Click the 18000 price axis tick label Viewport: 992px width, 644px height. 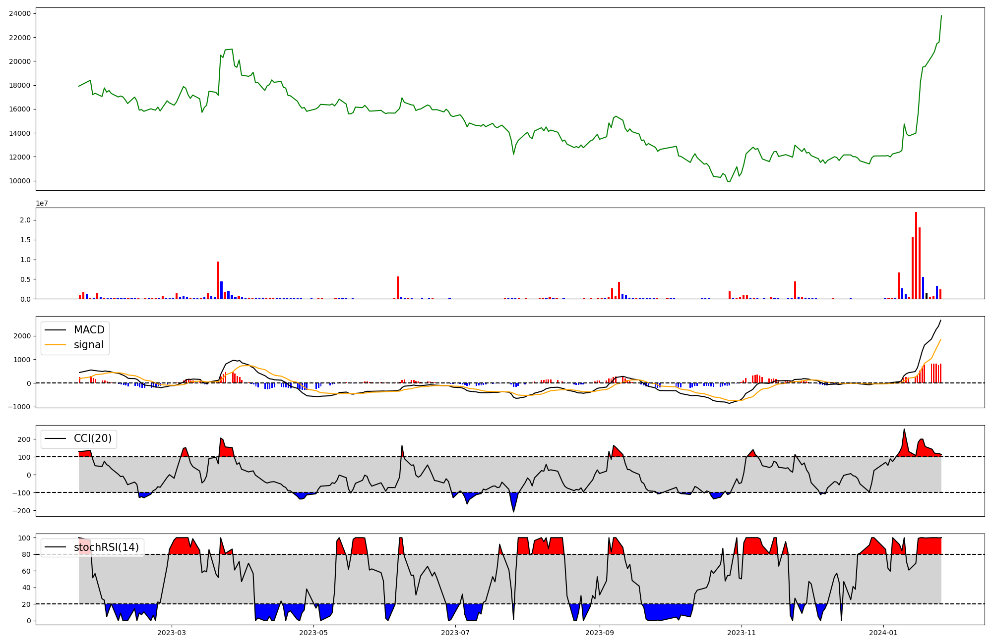point(20,85)
